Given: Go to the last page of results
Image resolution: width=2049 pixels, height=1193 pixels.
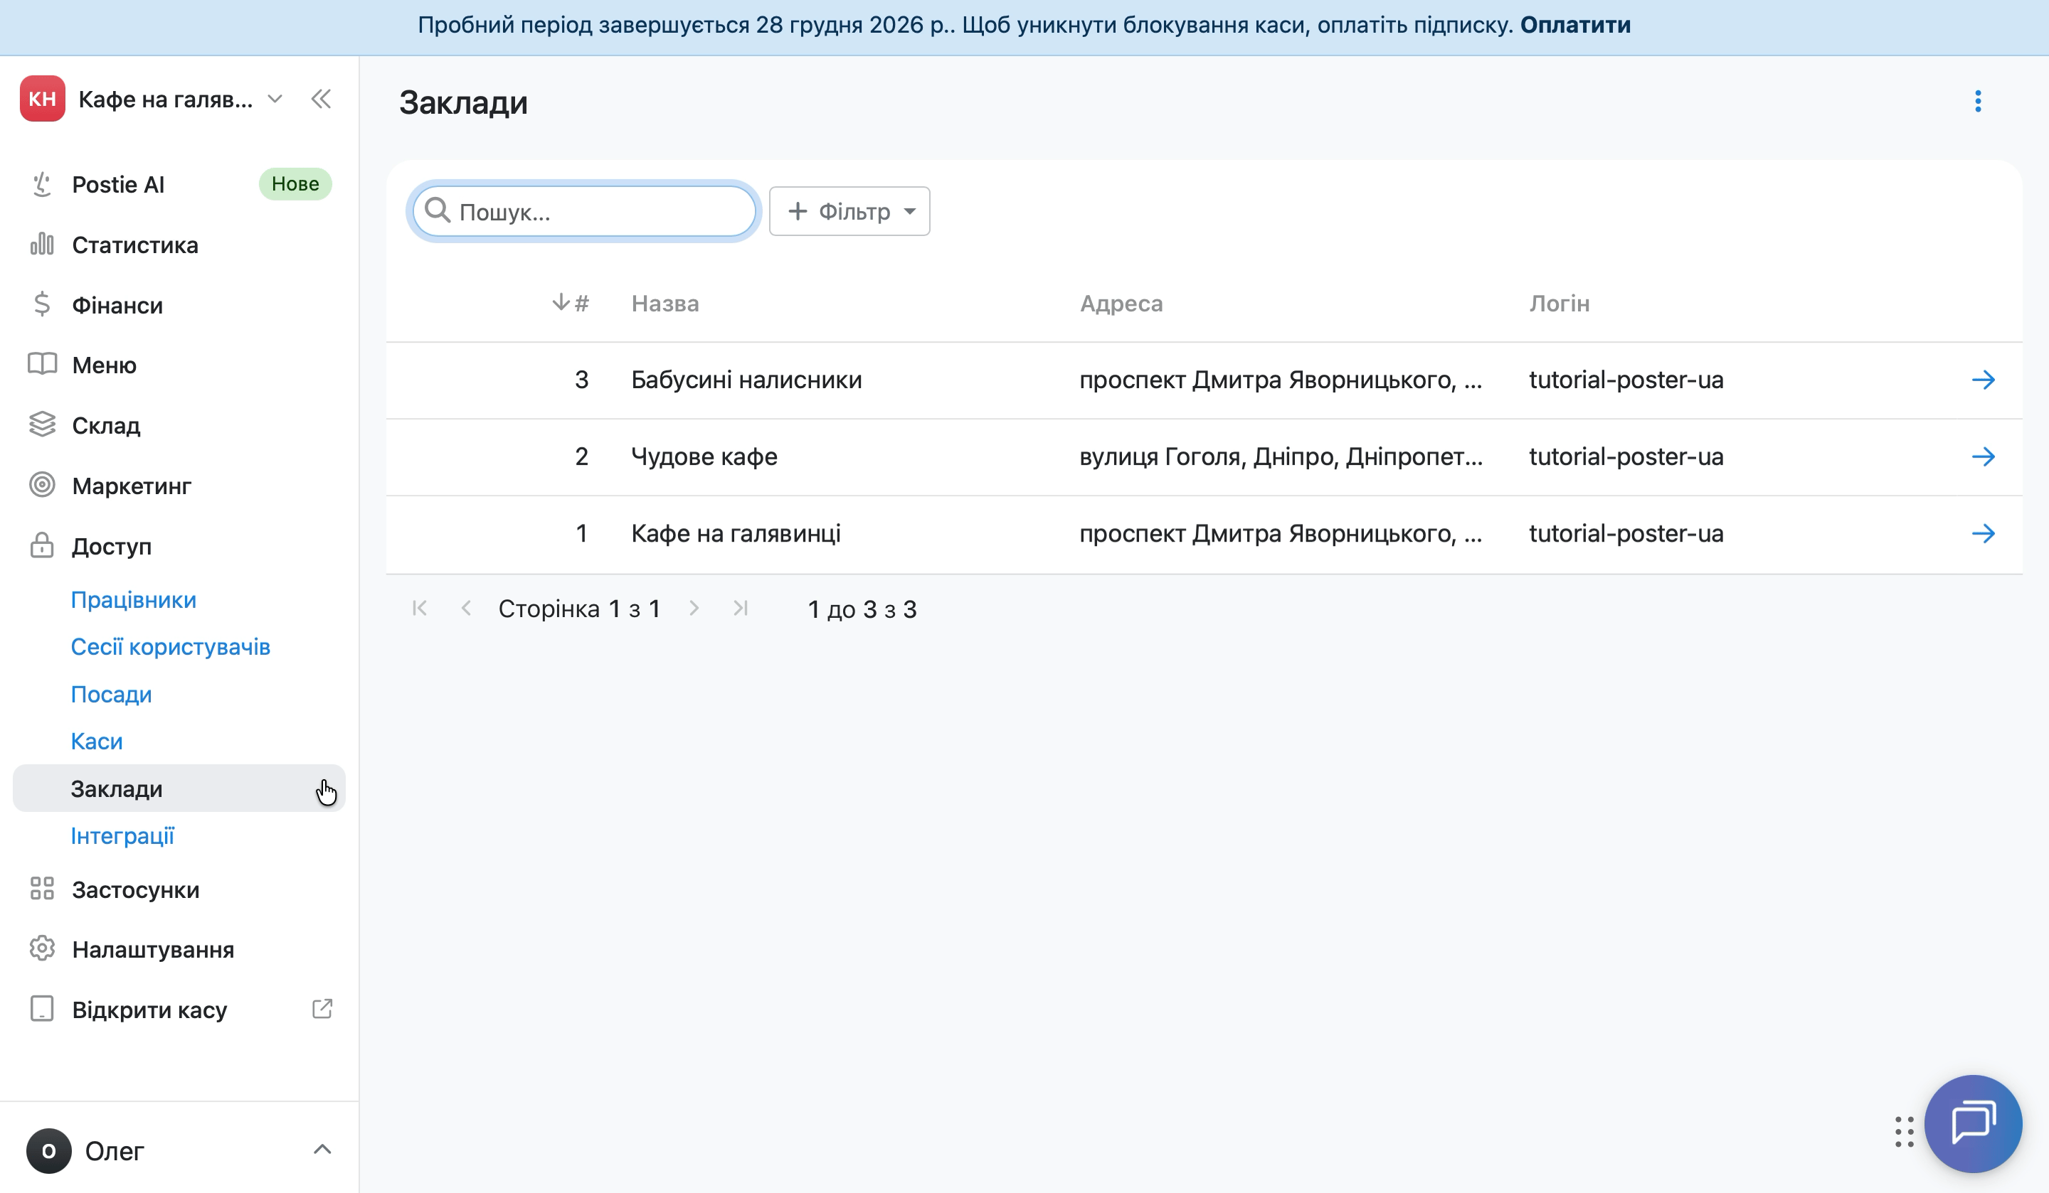Looking at the screenshot, I should click(741, 608).
